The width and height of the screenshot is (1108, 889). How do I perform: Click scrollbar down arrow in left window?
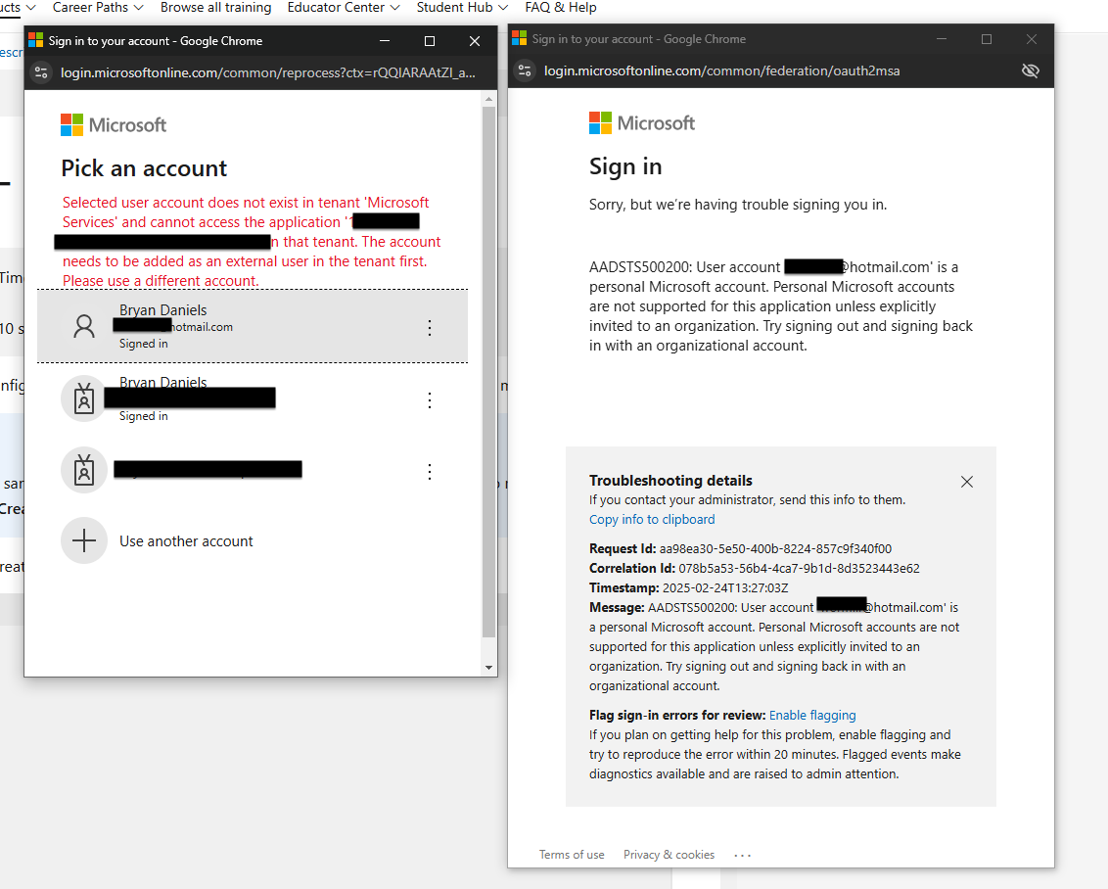[x=488, y=667]
